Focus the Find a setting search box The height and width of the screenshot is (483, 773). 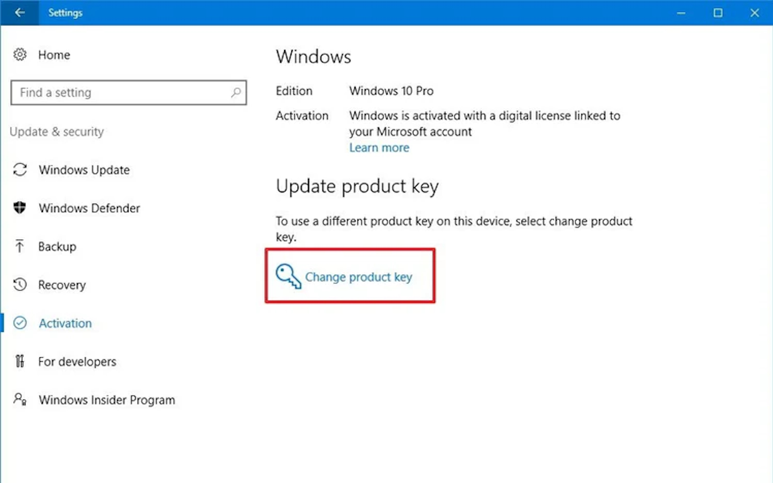129,92
